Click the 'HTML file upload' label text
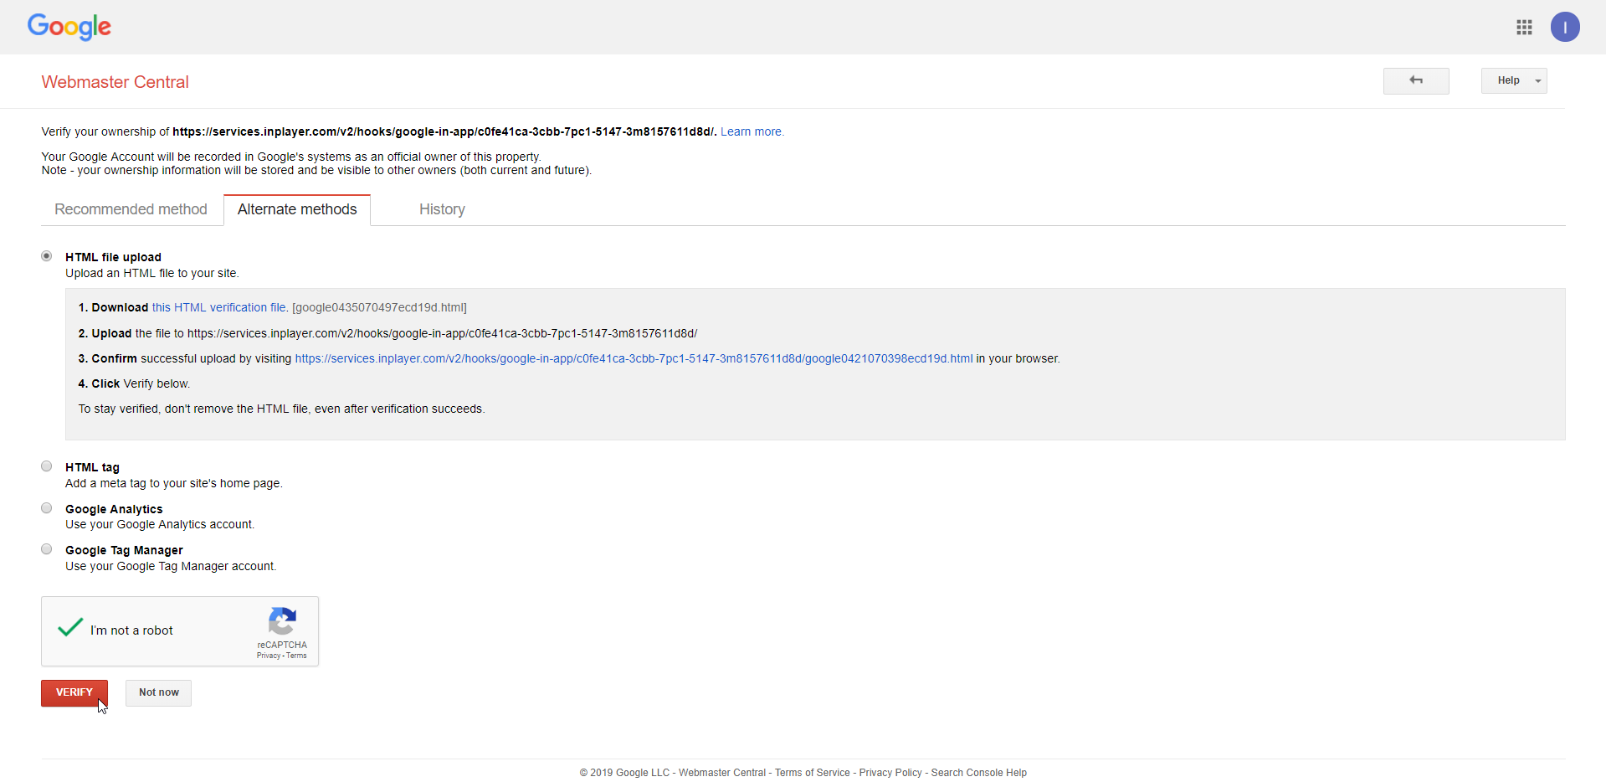This screenshot has height=782, width=1606. 113,257
